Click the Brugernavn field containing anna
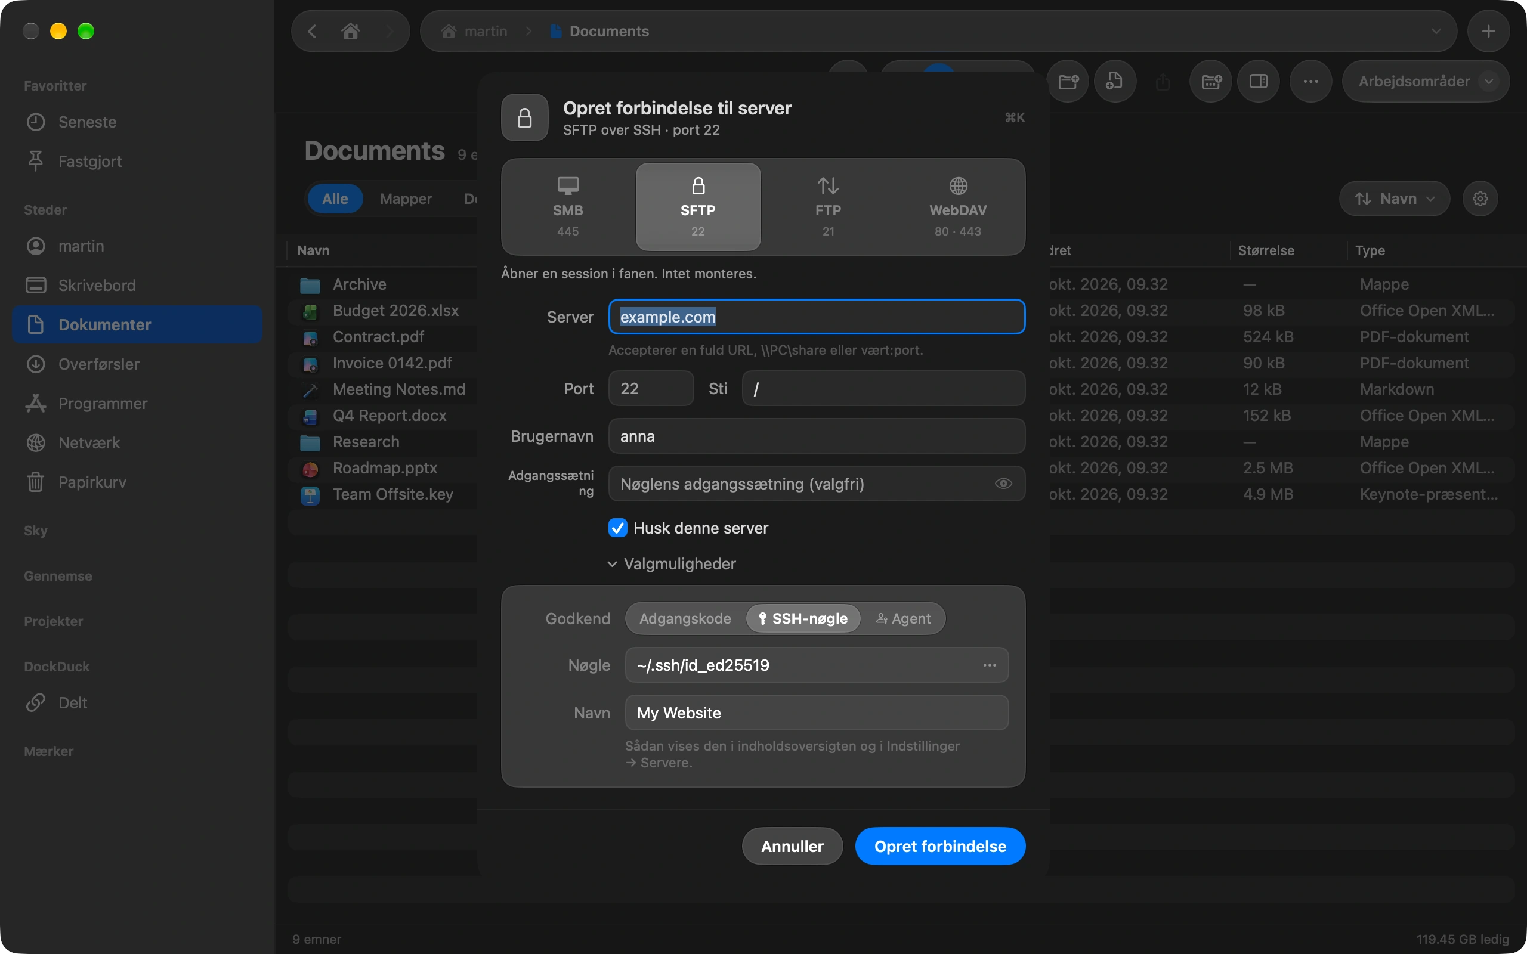Screen dimensions: 1527x954 click(x=817, y=436)
